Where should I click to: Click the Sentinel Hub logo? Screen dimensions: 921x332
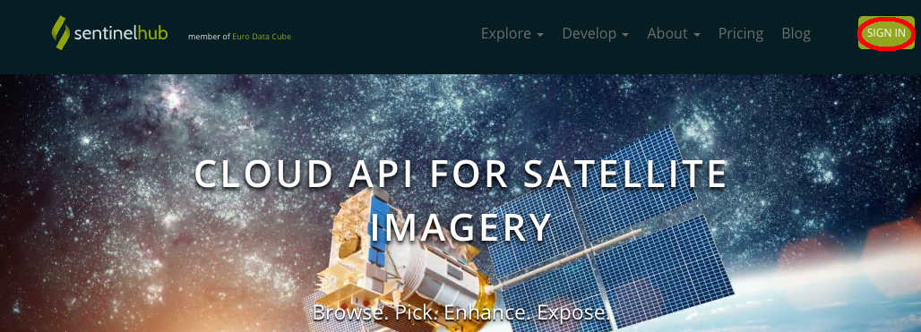click(x=110, y=33)
